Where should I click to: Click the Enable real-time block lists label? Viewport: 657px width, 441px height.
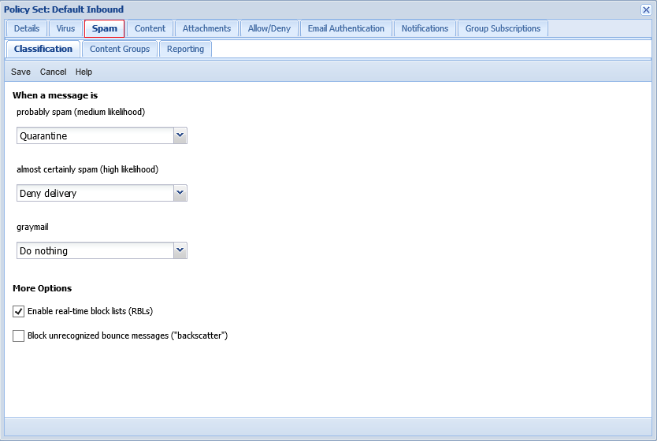90,311
